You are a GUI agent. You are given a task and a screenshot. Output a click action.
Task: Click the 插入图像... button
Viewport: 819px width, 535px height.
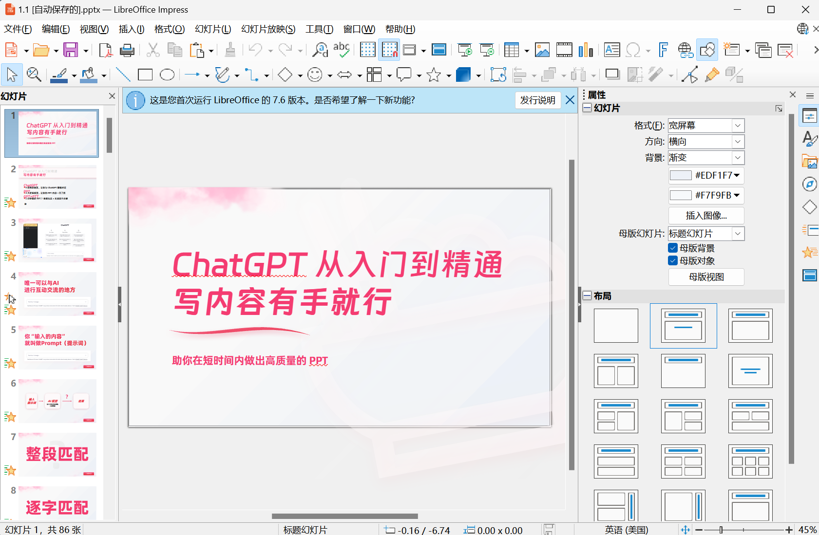click(706, 216)
